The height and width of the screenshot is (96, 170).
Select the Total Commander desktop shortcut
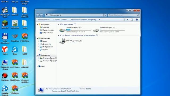[x=5, y=38]
